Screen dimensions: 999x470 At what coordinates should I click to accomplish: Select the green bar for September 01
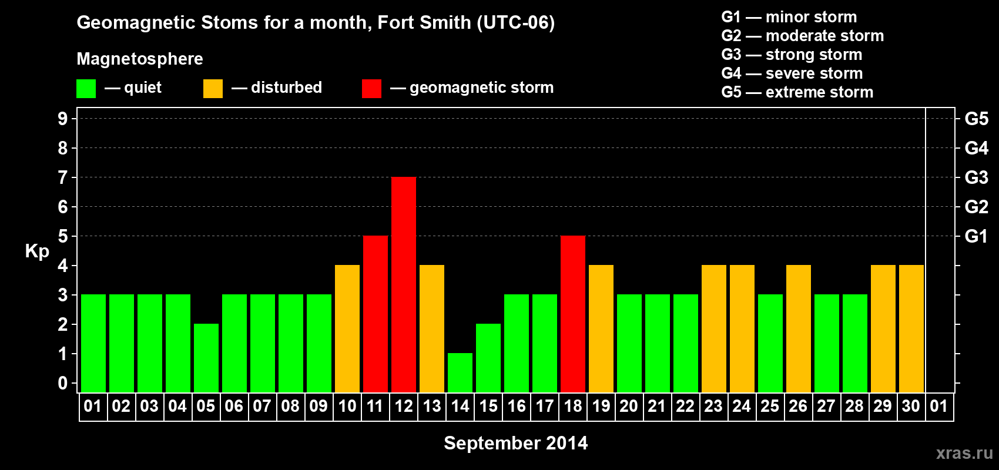93,343
